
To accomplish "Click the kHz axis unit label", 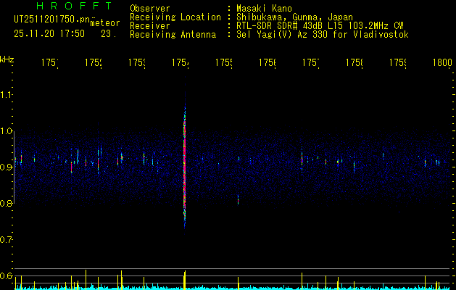I will click(7, 59).
